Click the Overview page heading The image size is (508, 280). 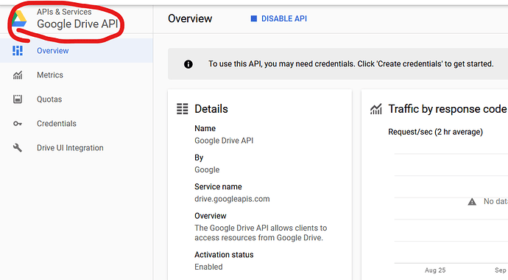190,18
